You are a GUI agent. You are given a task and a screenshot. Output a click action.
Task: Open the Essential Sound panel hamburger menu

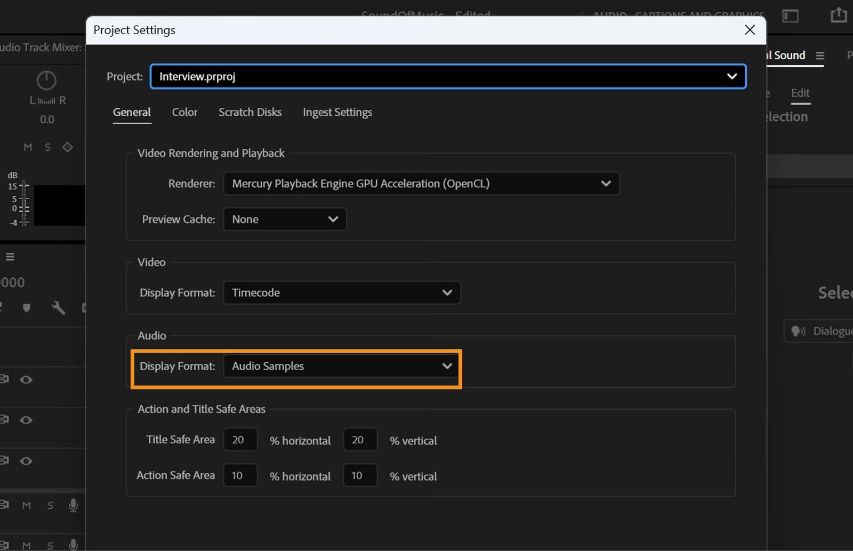tap(820, 55)
